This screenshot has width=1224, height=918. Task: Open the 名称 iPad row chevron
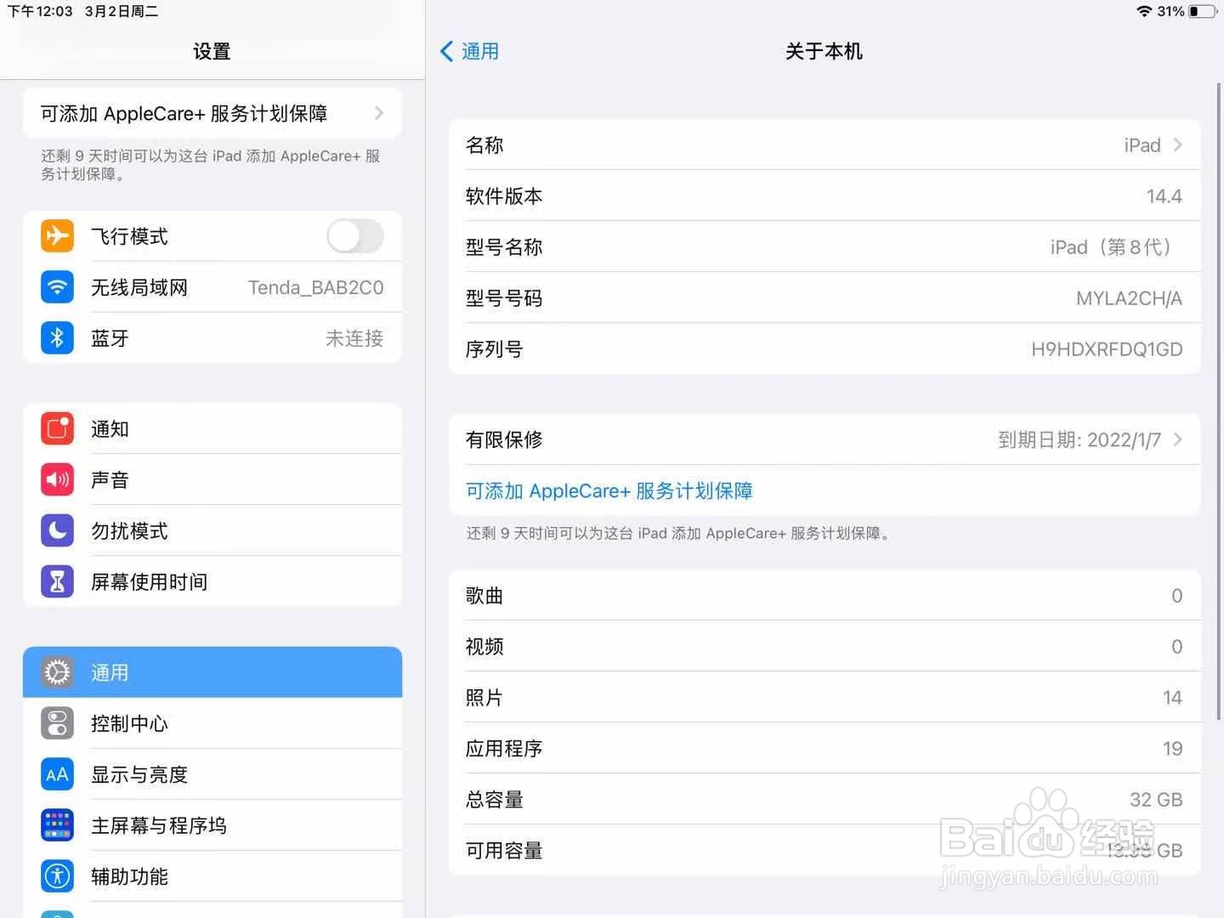pyautogui.click(x=1178, y=144)
